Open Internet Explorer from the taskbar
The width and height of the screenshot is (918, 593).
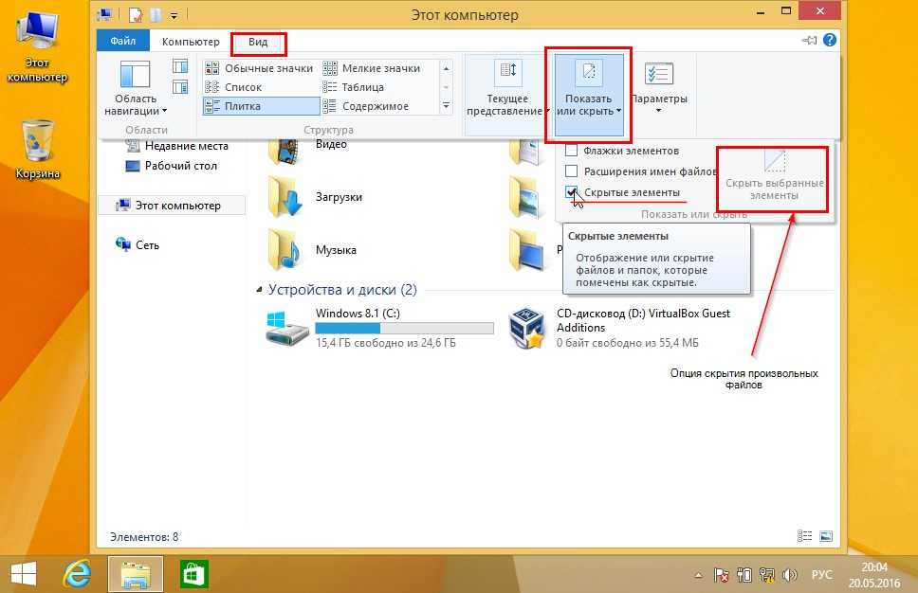click(75, 573)
